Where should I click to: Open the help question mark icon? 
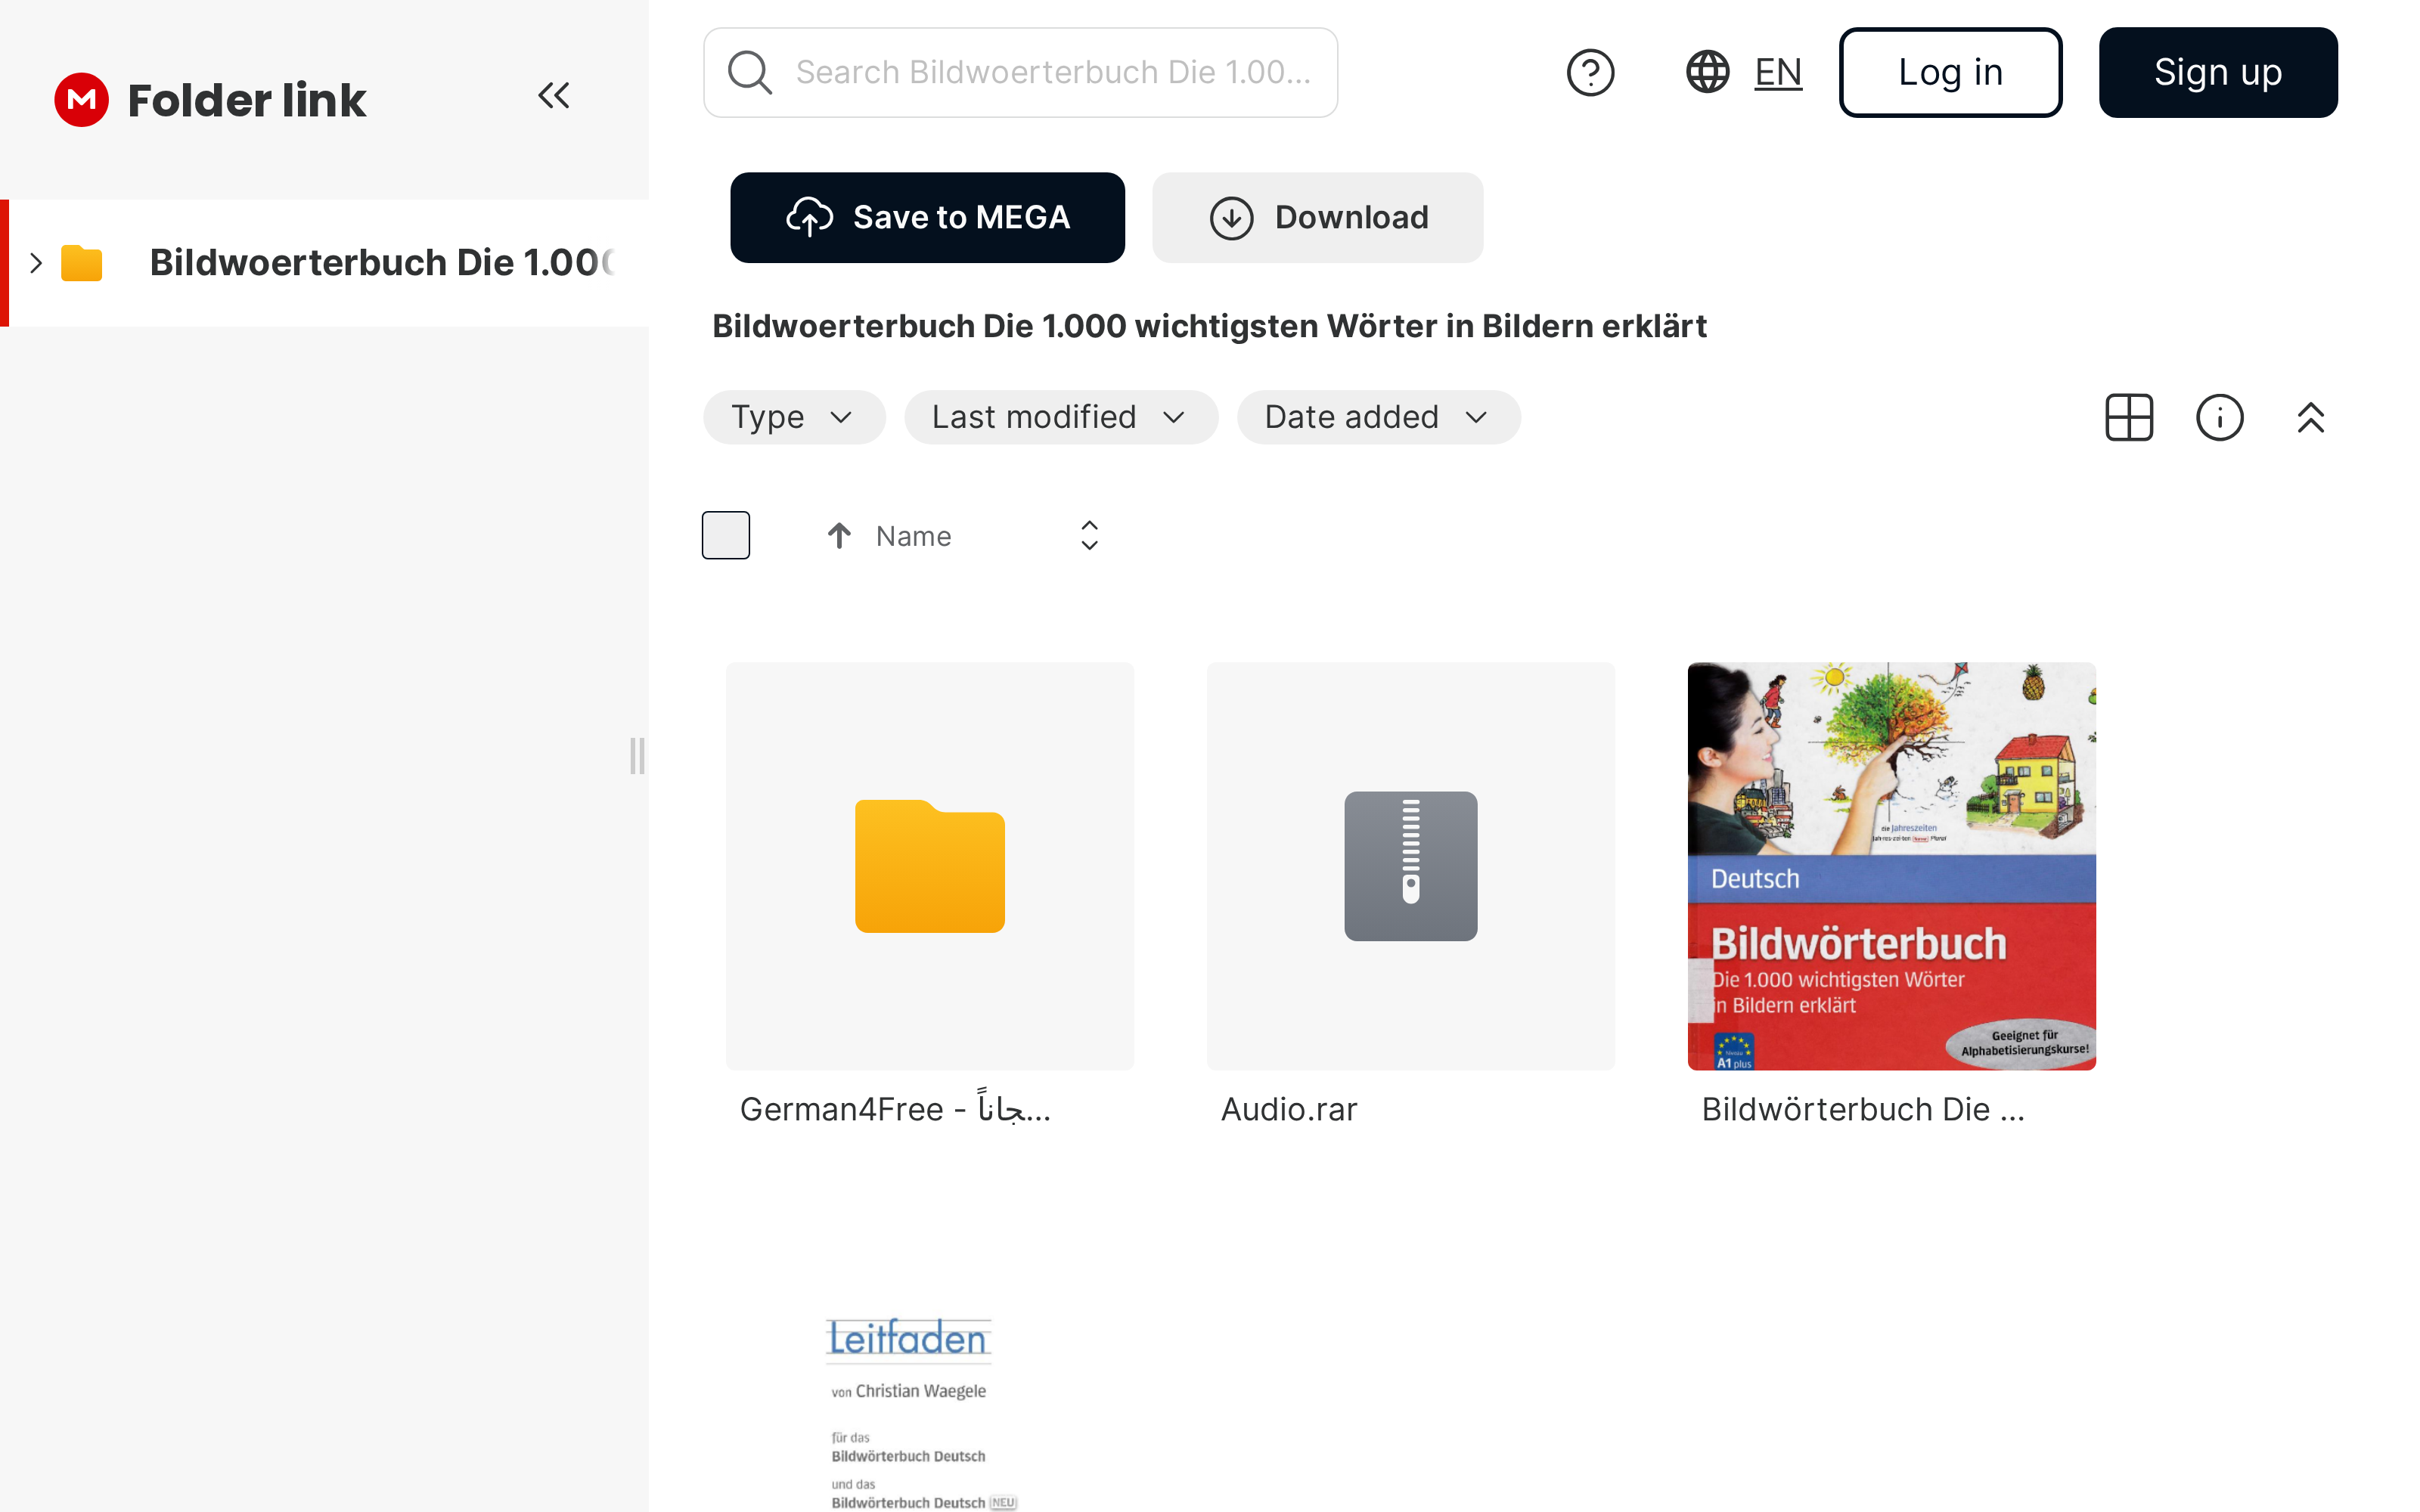[x=1590, y=73]
